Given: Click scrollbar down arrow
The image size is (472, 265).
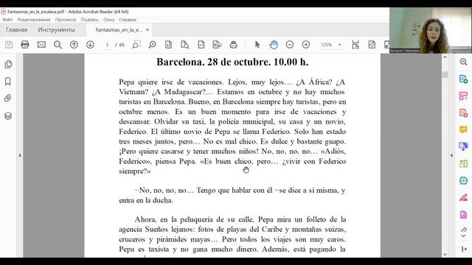Looking at the screenshot, I should pyautogui.click(x=445, y=255).
